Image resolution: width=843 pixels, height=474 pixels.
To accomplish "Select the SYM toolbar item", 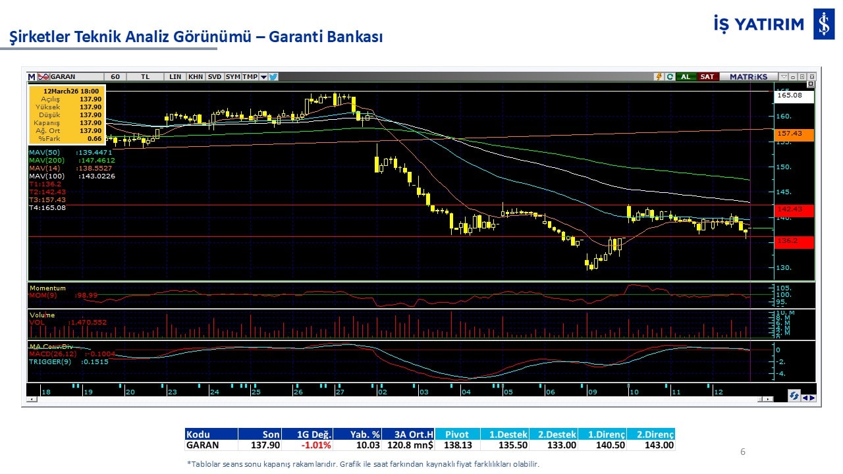I will 232,77.
